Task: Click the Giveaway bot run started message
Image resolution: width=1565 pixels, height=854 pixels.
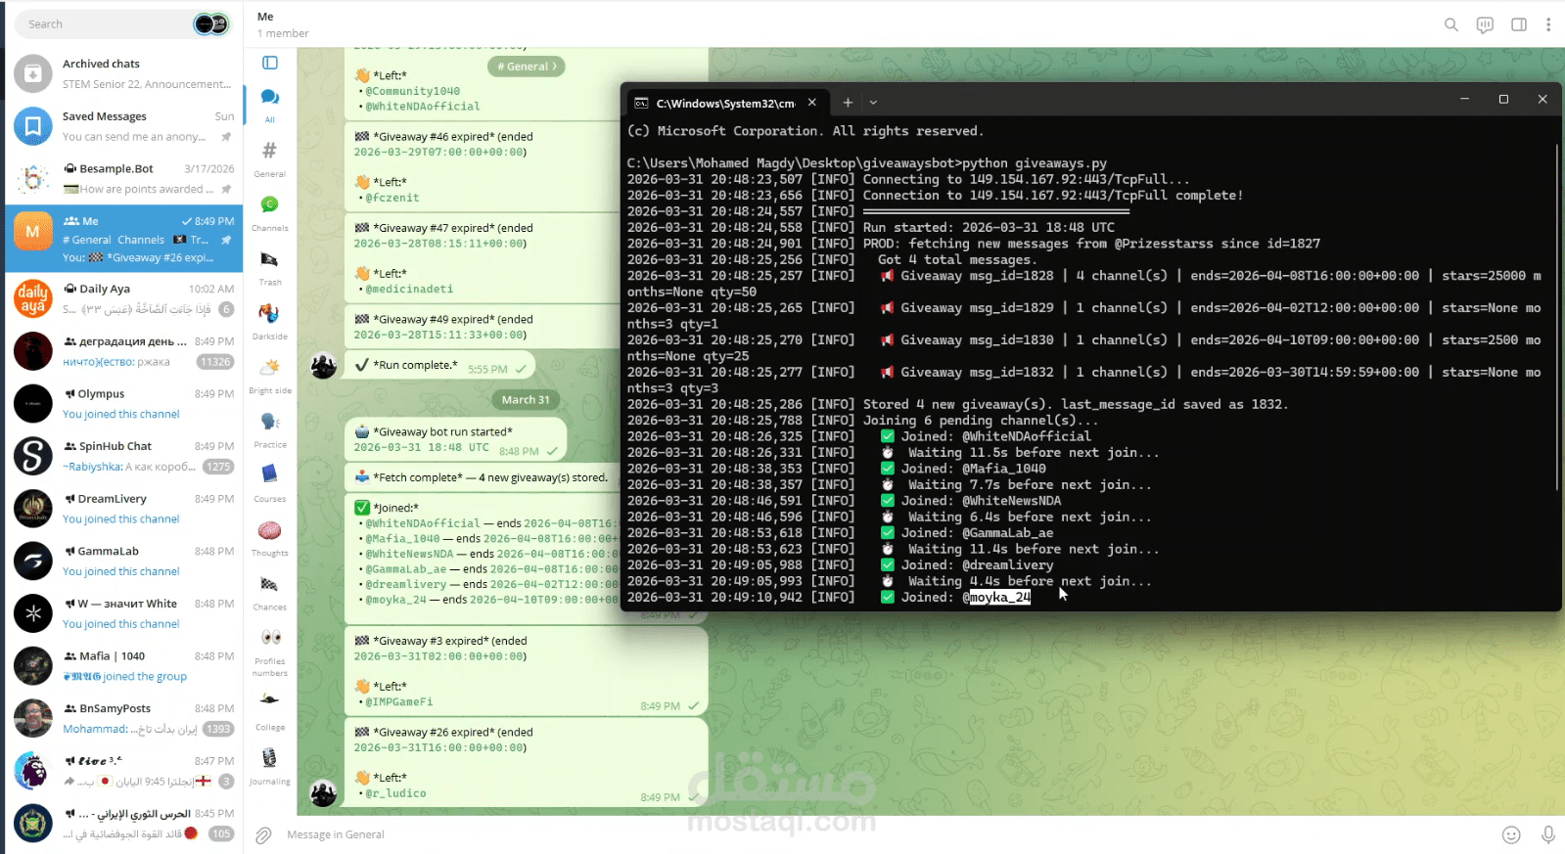Action: point(456,439)
